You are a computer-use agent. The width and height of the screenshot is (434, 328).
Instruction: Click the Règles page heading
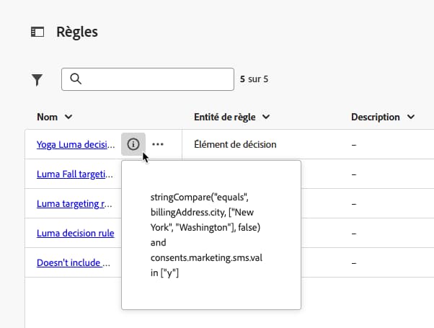coord(76,32)
